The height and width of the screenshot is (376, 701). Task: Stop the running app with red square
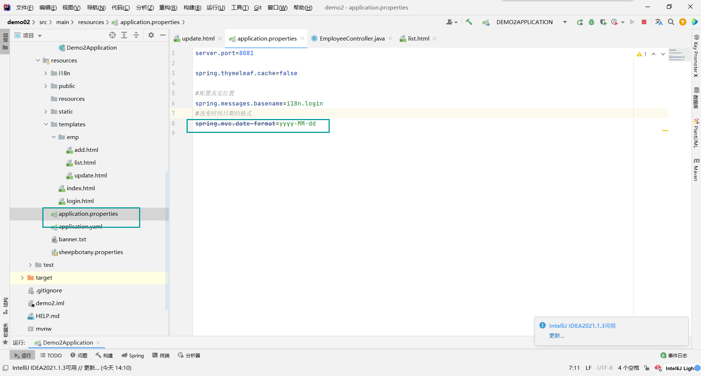644,22
